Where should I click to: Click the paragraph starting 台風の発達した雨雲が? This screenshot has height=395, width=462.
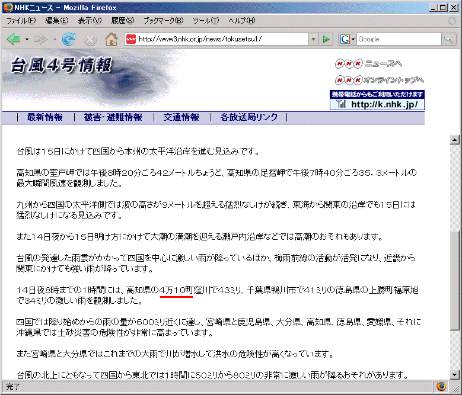216,264
